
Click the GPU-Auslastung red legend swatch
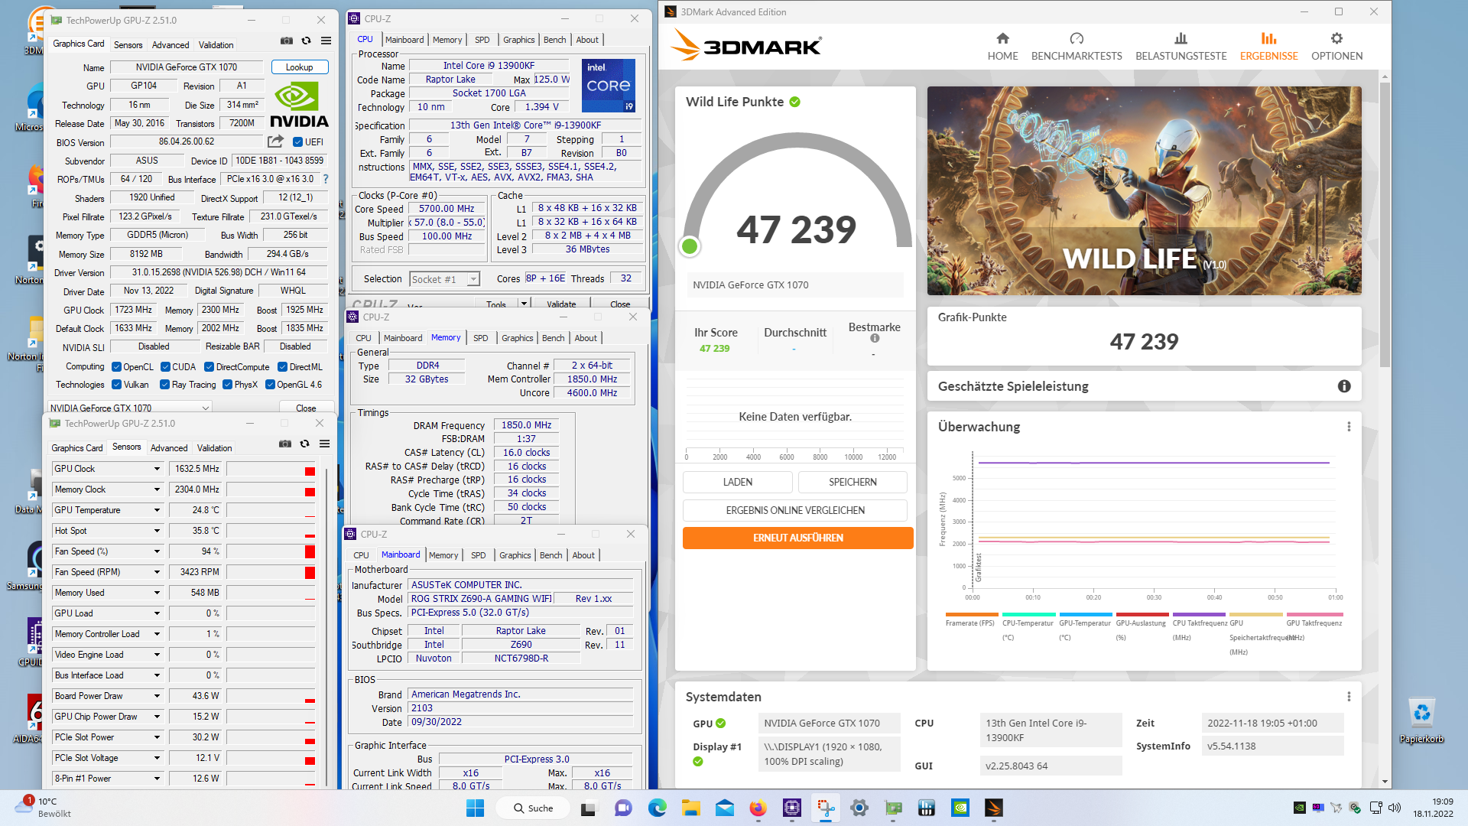tap(1142, 614)
